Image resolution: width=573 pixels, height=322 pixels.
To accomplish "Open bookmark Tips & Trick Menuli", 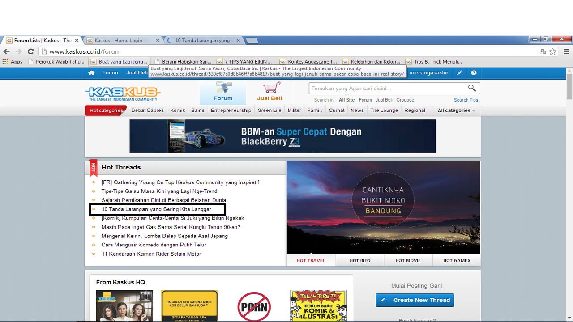I will pyautogui.click(x=434, y=62).
